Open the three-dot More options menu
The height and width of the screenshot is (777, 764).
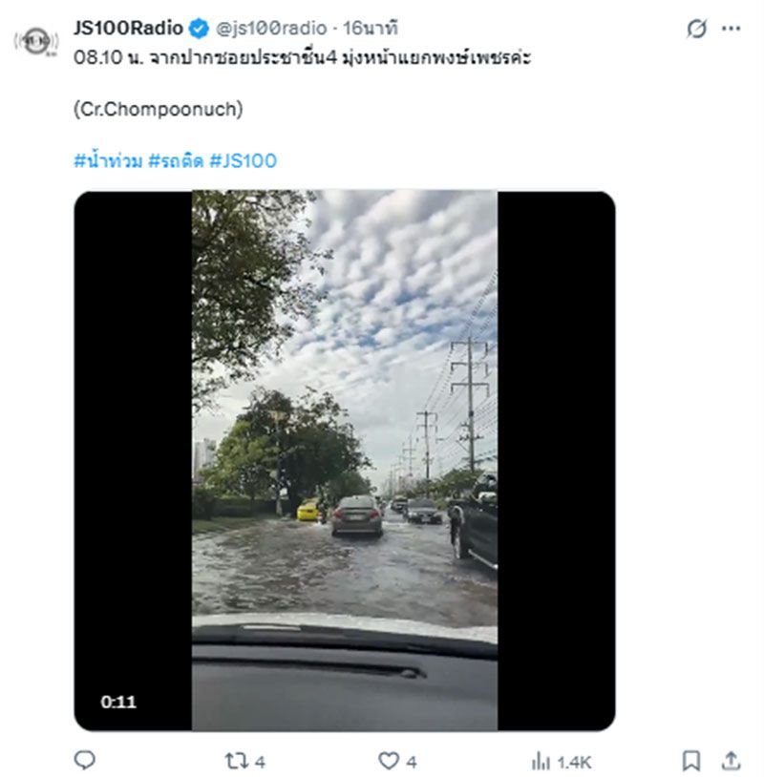coord(732,30)
